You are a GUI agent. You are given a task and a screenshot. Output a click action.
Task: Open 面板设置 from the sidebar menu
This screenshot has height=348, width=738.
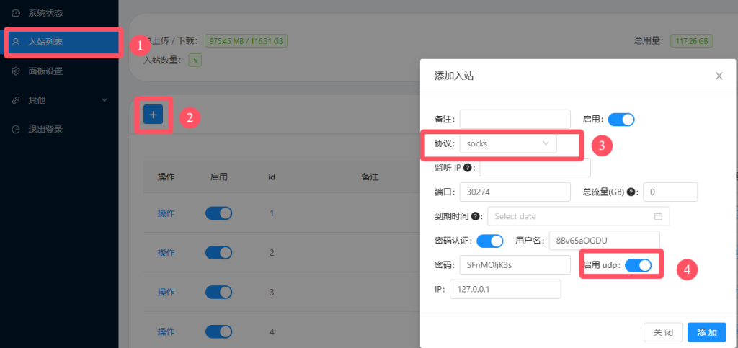(x=45, y=71)
